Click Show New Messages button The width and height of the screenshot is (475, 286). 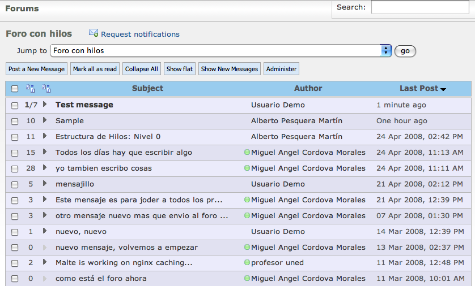click(x=229, y=69)
